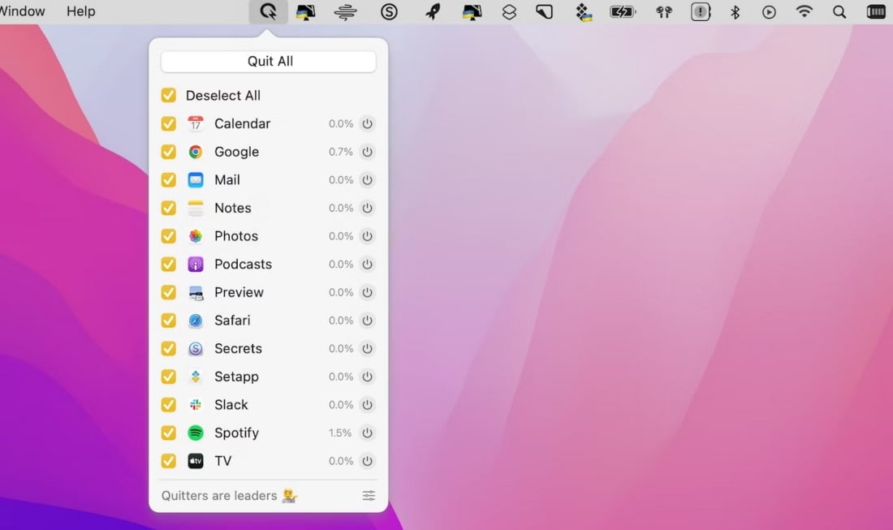
Task: Open the Window menu
Action: pyautogui.click(x=22, y=11)
